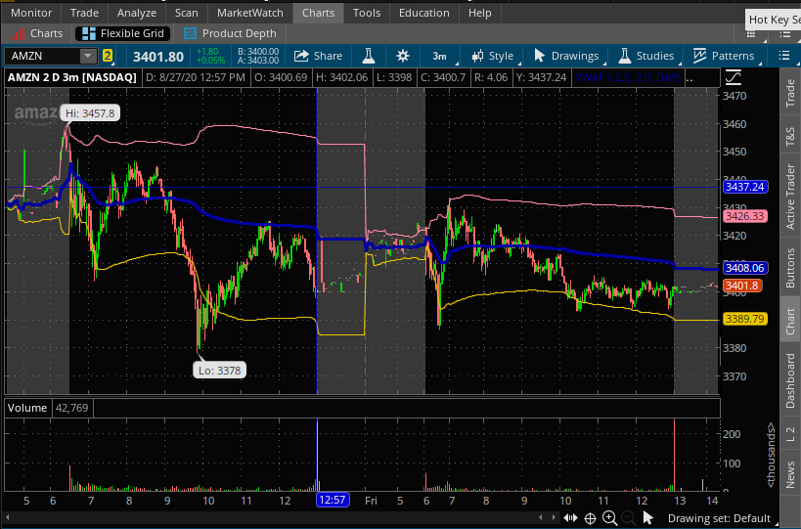801x529 pixels.
Task: Click the yellow symbol link number 2
Action: point(108,56)
